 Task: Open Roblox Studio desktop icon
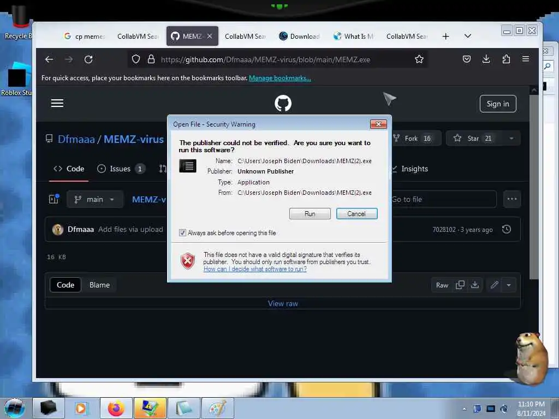tap(16, 80)
